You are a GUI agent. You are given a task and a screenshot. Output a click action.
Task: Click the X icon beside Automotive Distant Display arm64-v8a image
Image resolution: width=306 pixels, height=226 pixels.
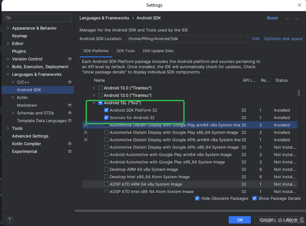click(85, 125)
